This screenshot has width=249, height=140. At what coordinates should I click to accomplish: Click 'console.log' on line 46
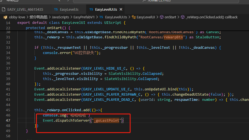[x=55, y=115]
